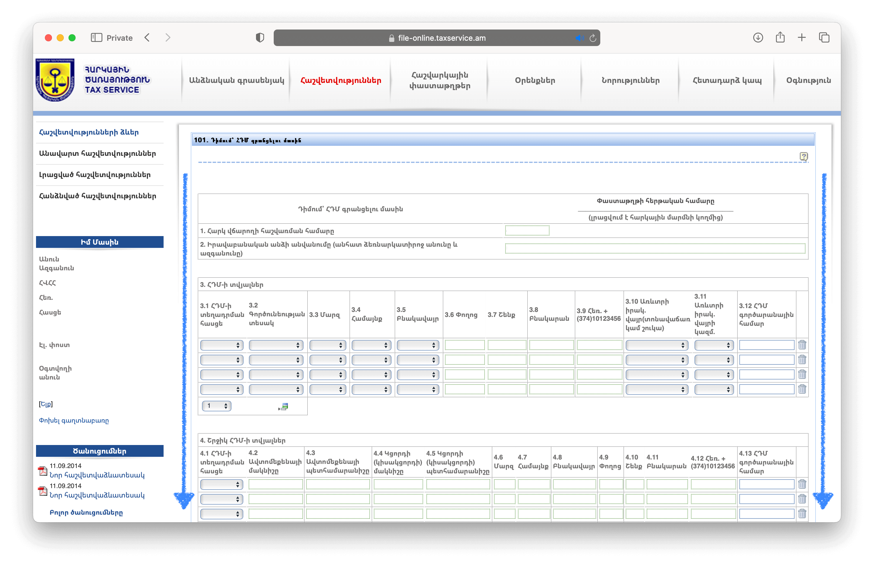Image resolution: width=874 pixels, height=566 pixels.
Task: Click the help question mark icon
Action: point(803,156)
